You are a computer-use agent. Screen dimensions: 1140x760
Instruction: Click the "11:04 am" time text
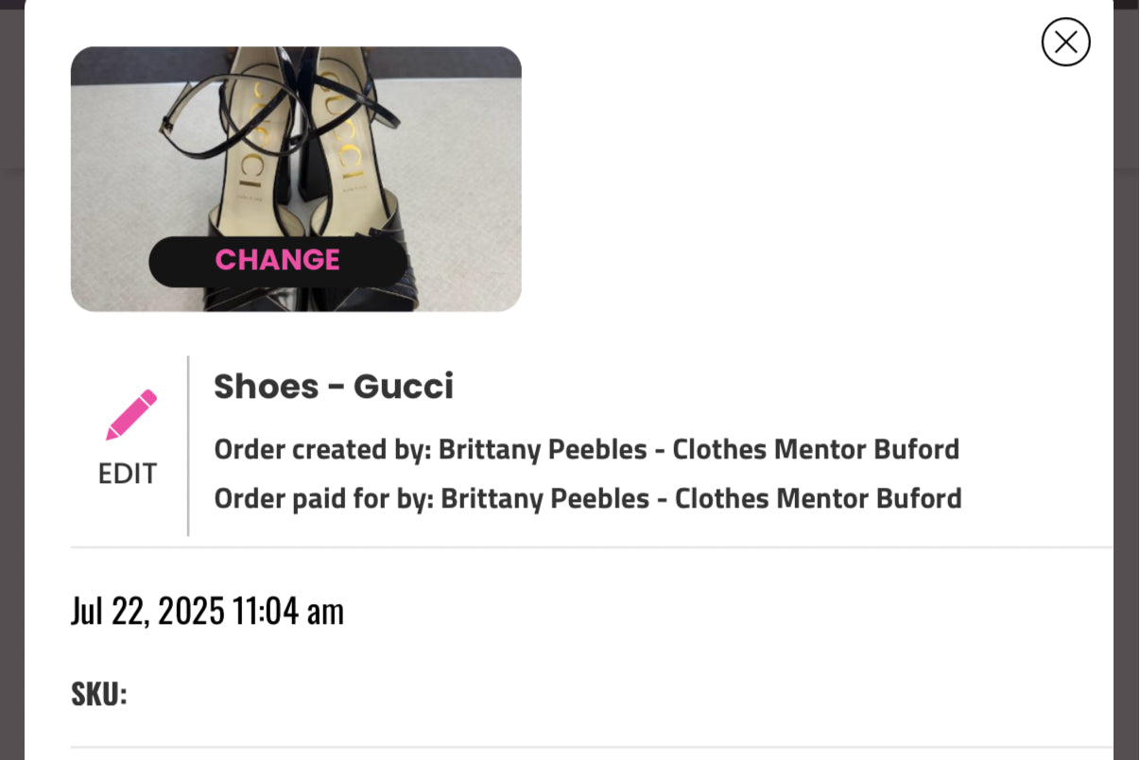(x=288, y=611)
